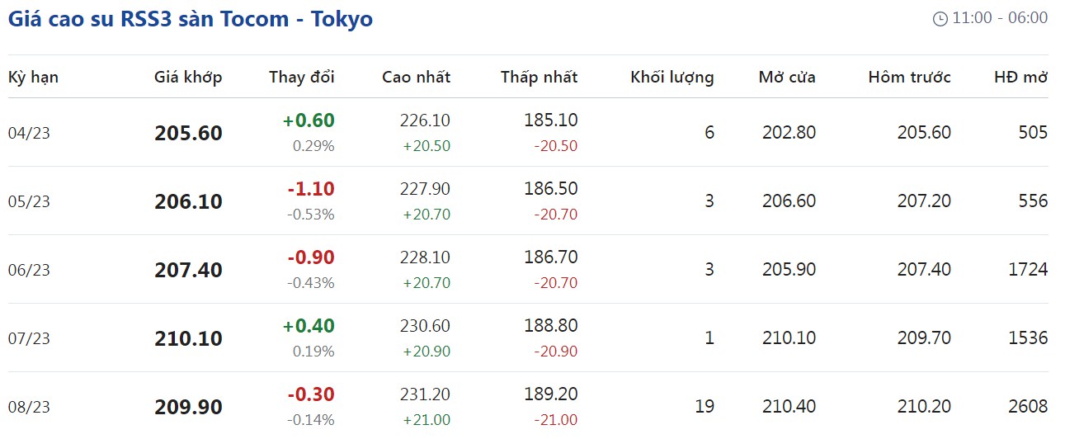Click the Kỳ hạn column header
The width and height of the screenshot is (1065, 439).
(x=33, y=78)
